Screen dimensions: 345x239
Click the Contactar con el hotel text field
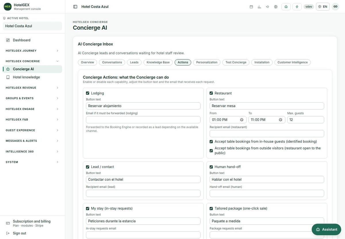pyautogui.click(x=143, y=180)
